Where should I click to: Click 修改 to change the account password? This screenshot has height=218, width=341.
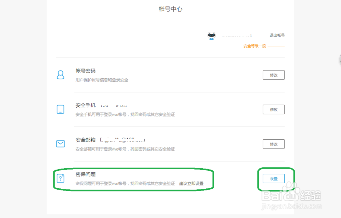point(274,75)
